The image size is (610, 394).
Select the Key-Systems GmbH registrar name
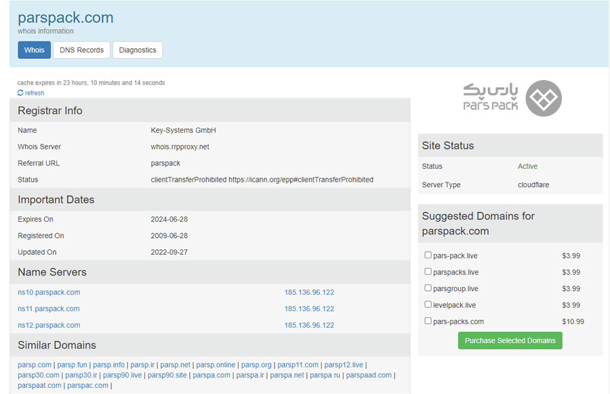point(183,130)
